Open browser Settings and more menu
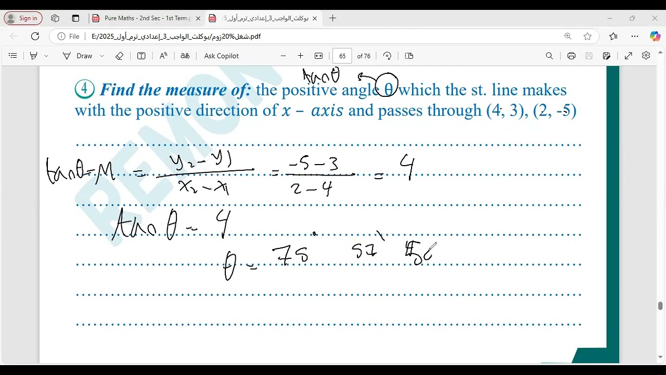This screenshot has width=666, height=375. [x=635, y=36]
